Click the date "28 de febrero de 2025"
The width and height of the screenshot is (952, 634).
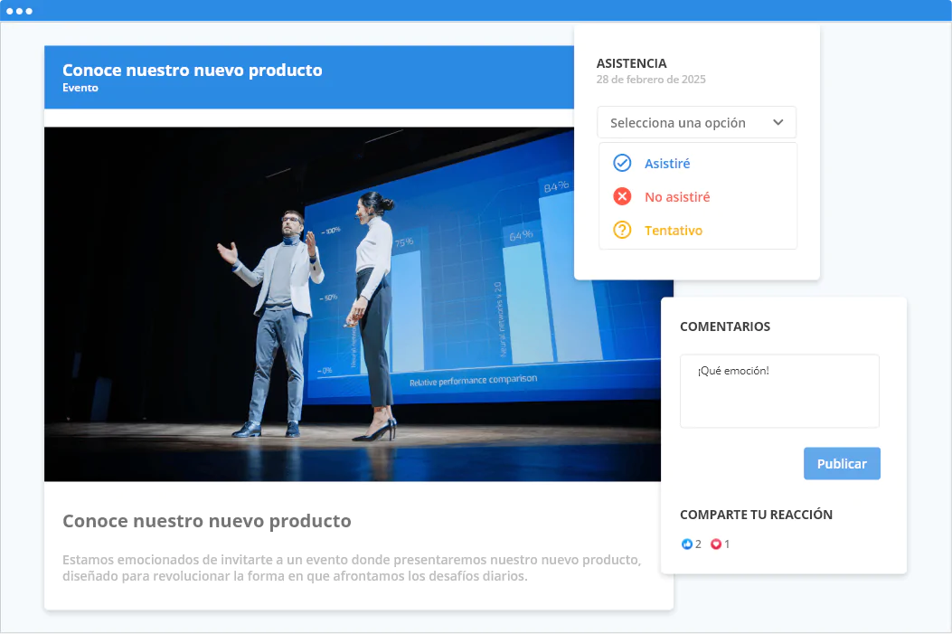[651, 80]
